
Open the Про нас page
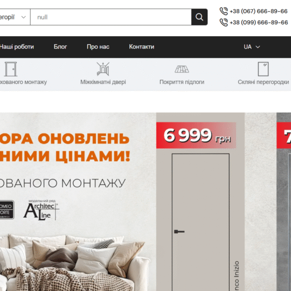(98, 46)
